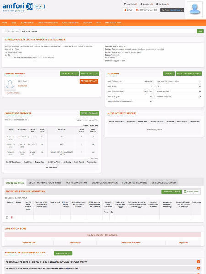Open New Alerts bell icon
Screen dimensions: 206x274
point(141,4)
